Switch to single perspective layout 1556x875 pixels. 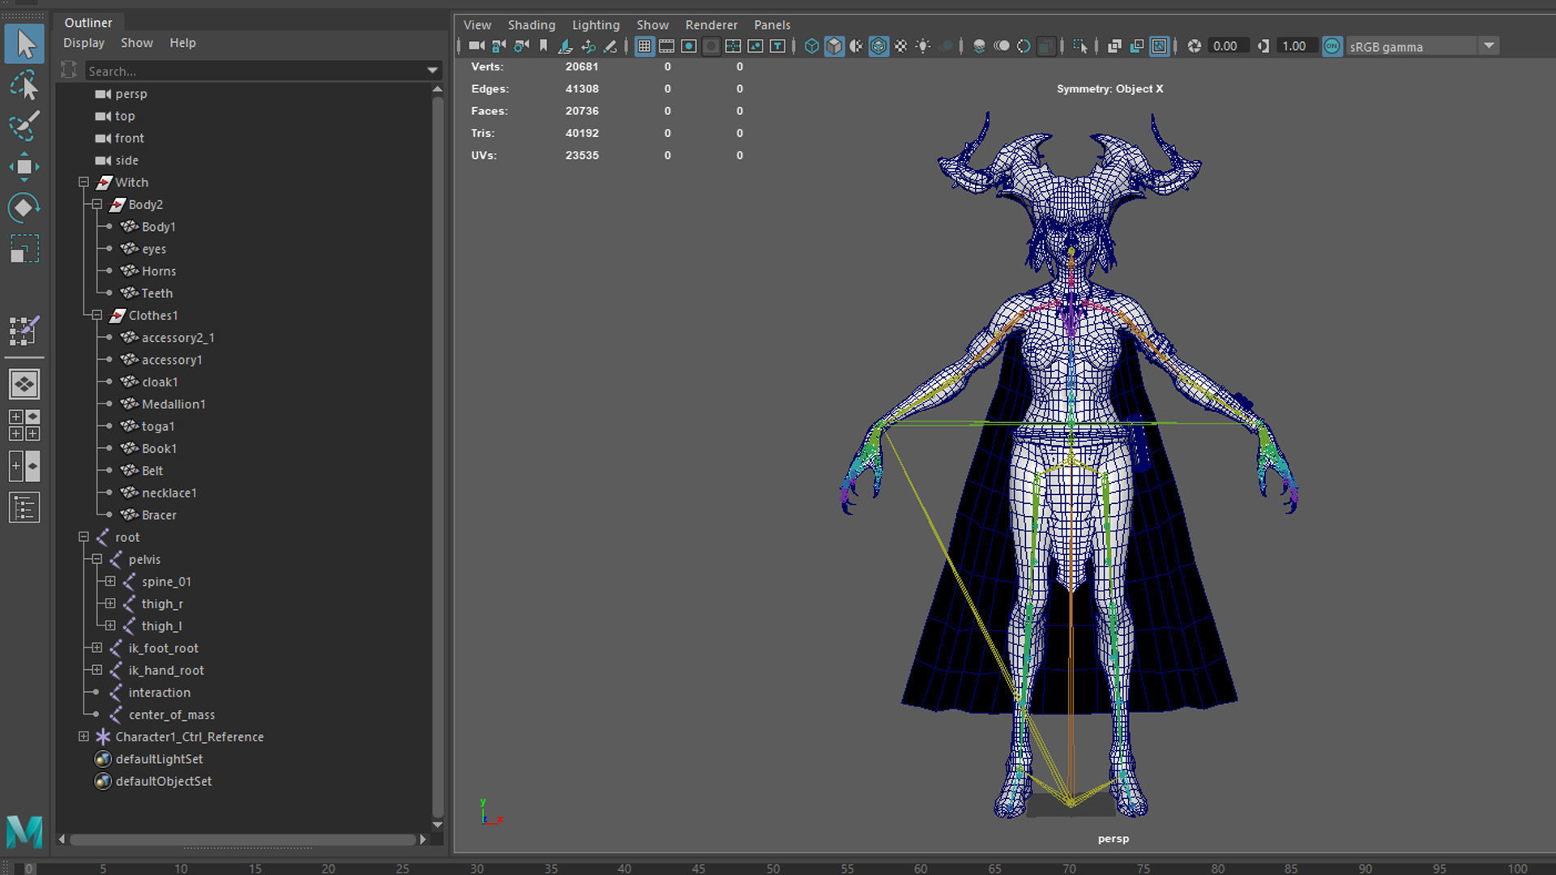pos(24,384)
